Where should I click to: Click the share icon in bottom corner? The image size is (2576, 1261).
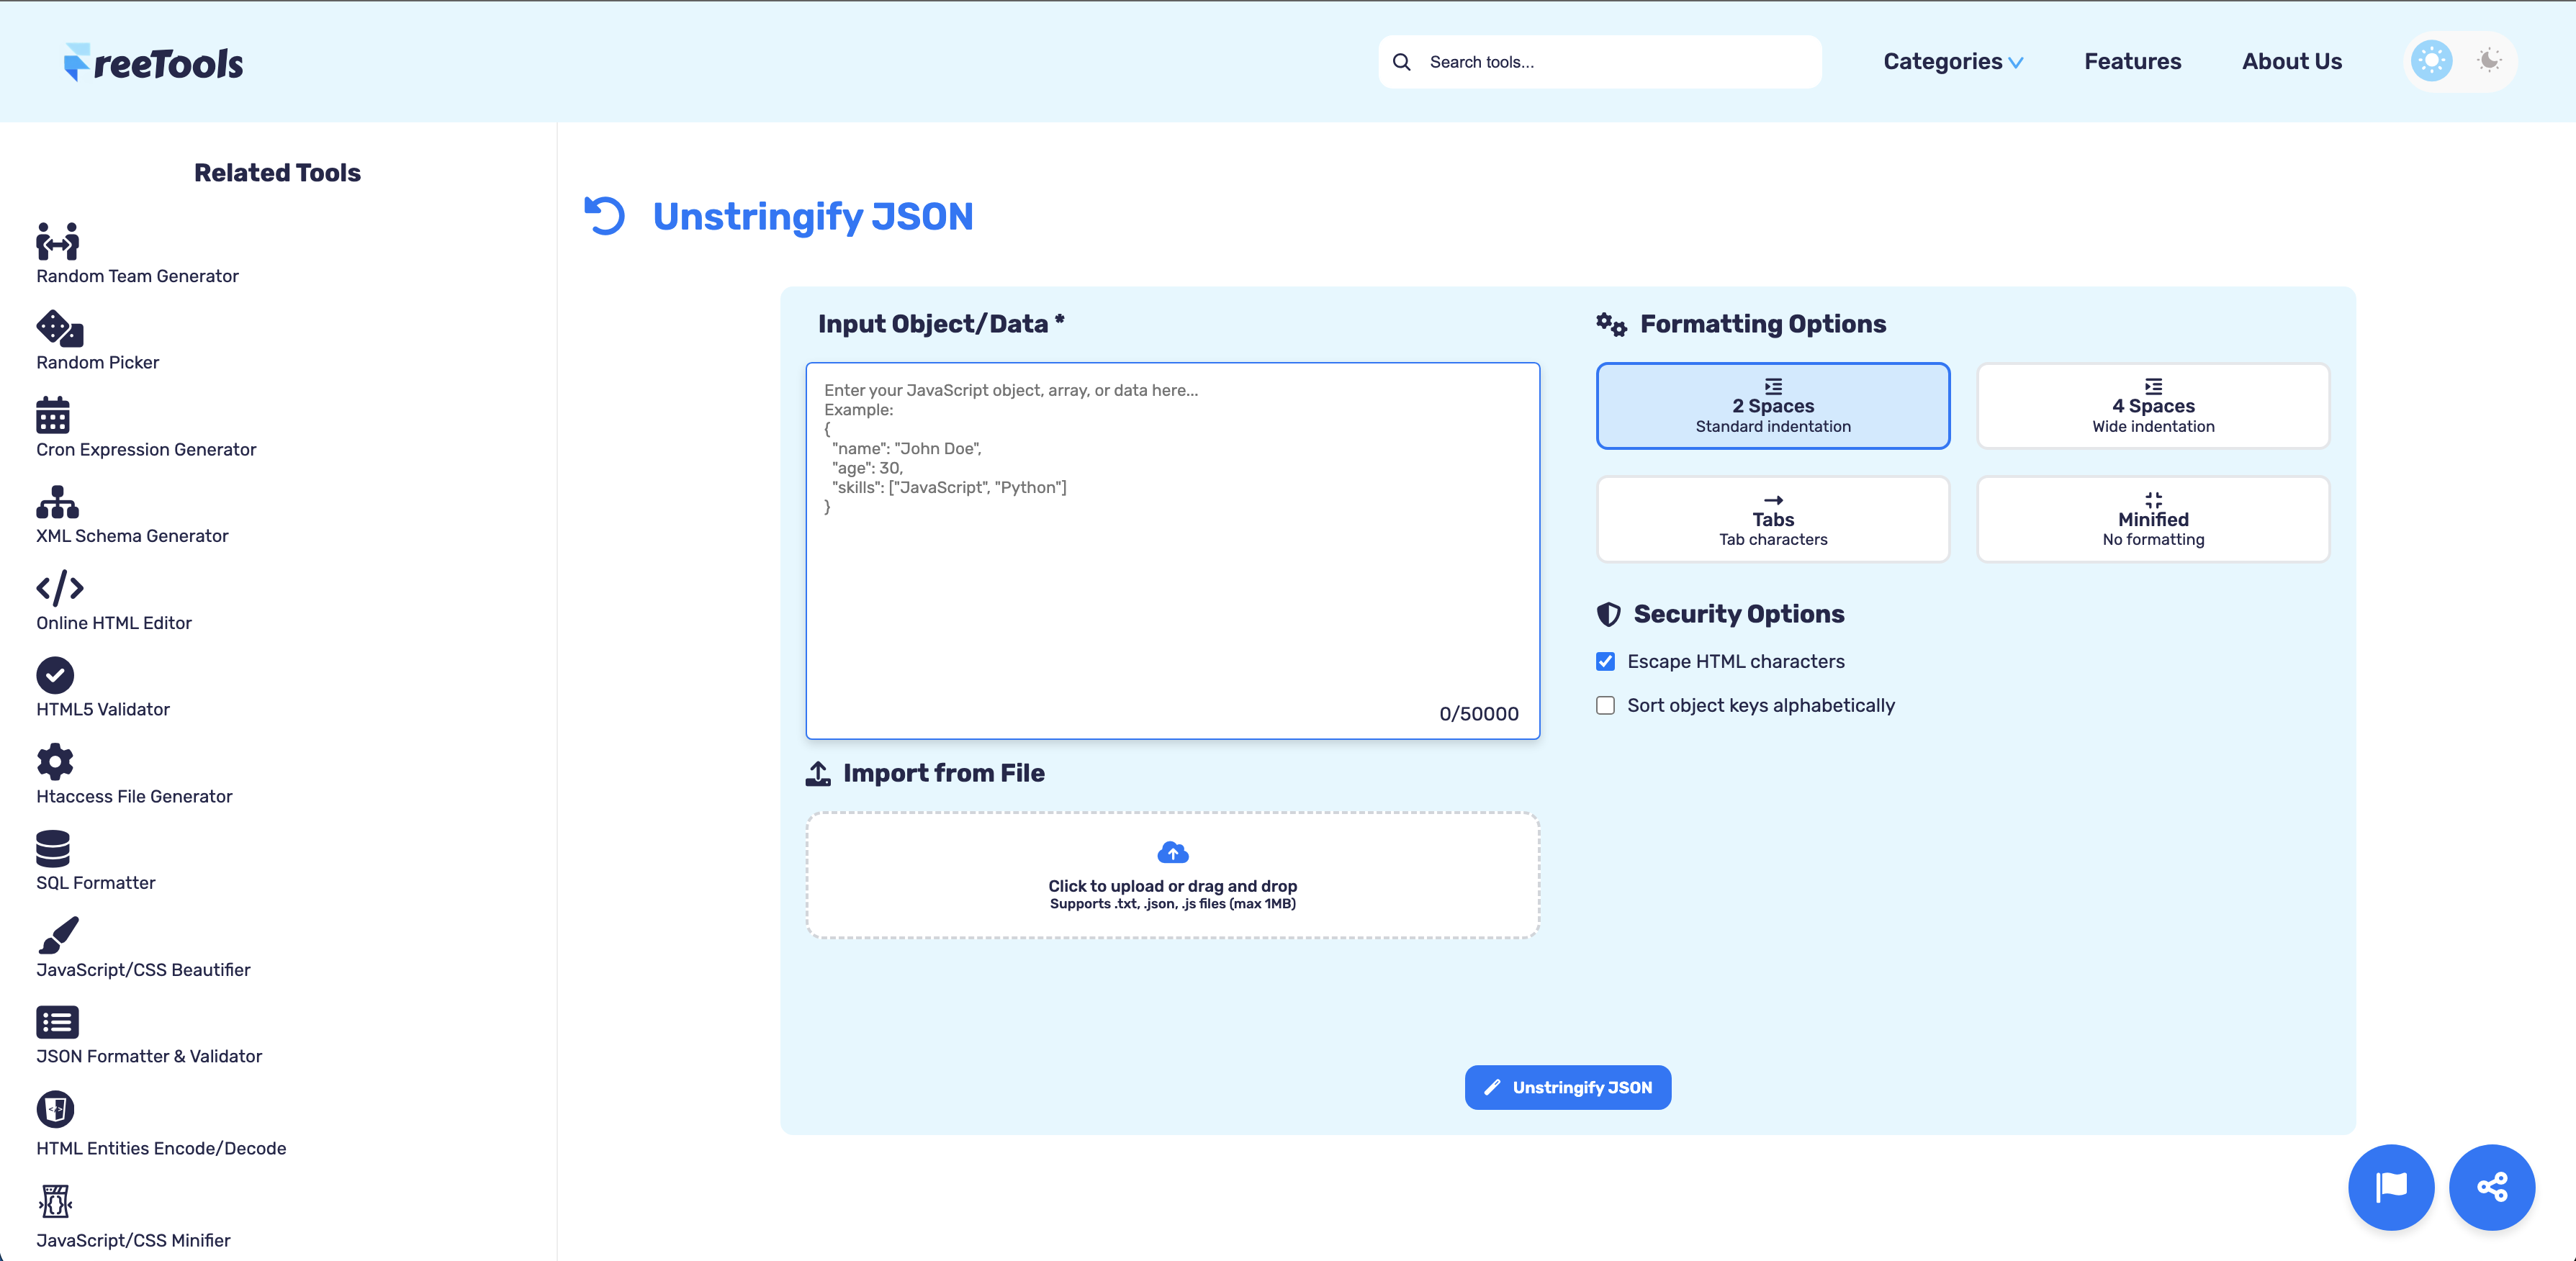click(x=2492, y=1187)
